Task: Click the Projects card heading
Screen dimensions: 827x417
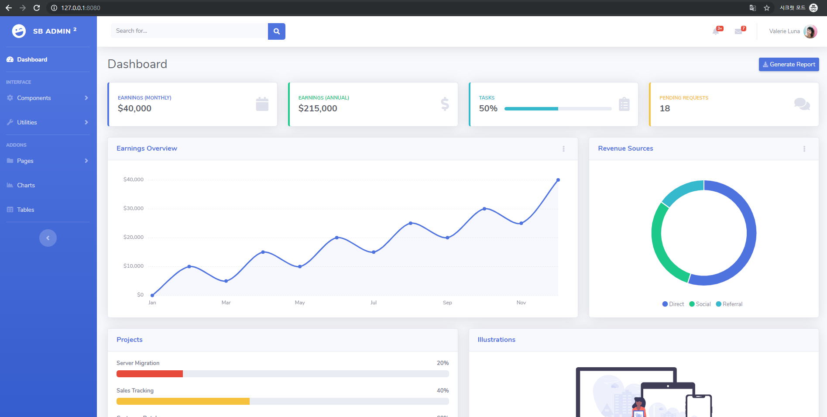Action: (130, 340)
